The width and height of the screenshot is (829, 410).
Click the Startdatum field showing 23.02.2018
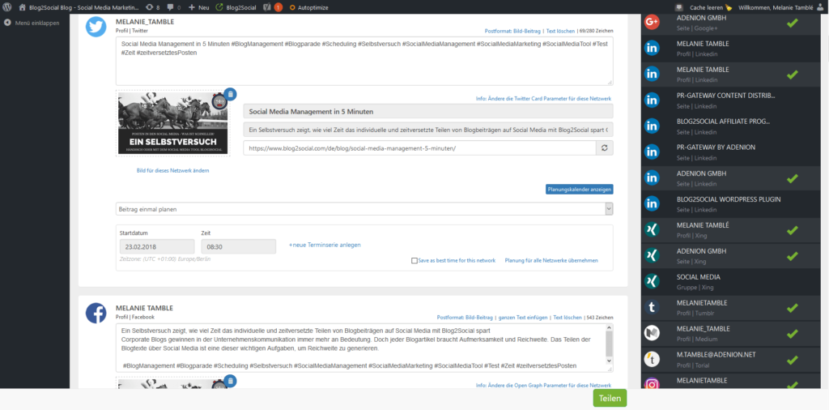pos(157,246)
